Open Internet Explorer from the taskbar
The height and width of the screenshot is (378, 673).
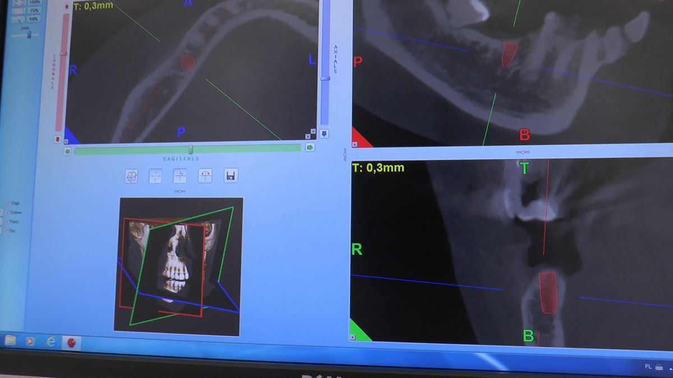(x=51, y=342)
